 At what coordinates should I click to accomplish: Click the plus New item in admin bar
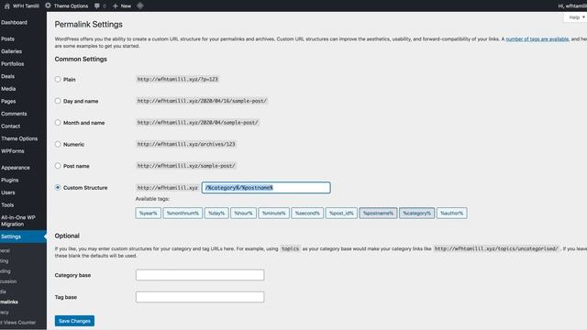122,5
